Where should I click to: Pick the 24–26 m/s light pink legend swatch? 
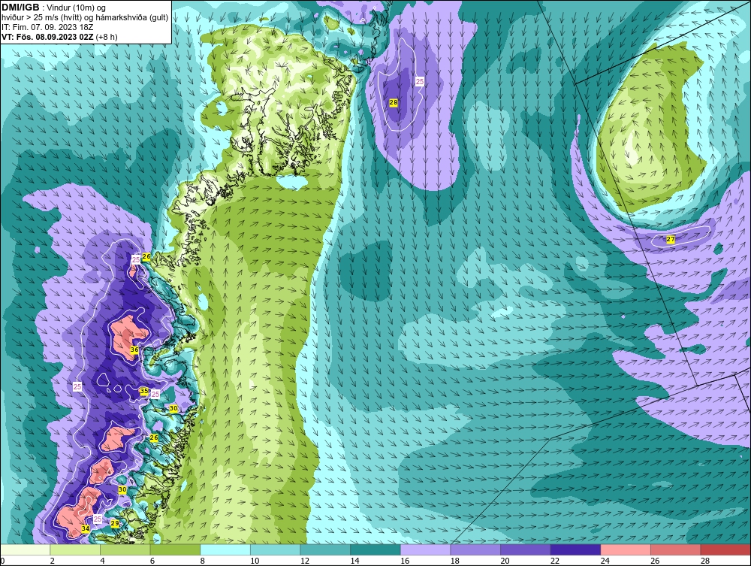[x=626, y=549]
